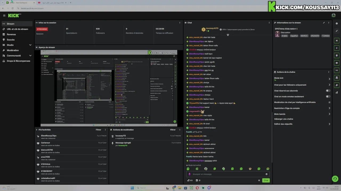Expand the Studio sidebar section
This screenshot has height=191, width=341.
tap(30, 45)
